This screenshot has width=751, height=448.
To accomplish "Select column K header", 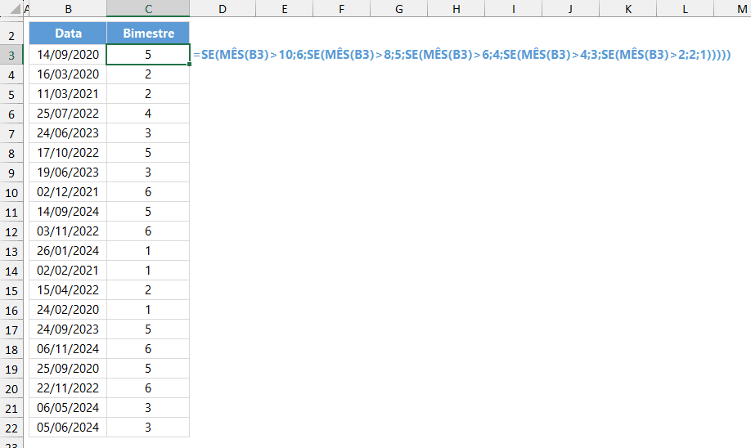I will (628, 9).
